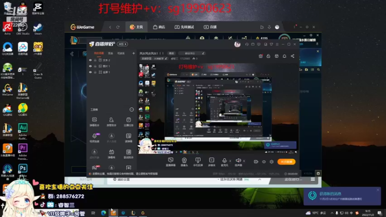This screenshot has width=386, height=217.
Task: Open 房管助手 tool in the toolbox
Action: 111,122
